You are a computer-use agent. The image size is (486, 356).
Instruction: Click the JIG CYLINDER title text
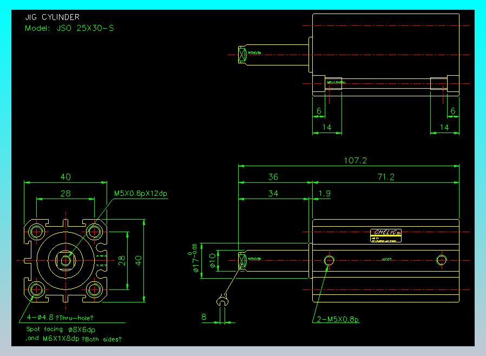[x=52, y=17]
